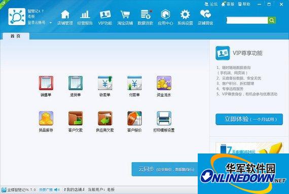This screenshot has width=289, height=194.
Task: Open the 客服 customer service link
Action: tap(228, 4)
